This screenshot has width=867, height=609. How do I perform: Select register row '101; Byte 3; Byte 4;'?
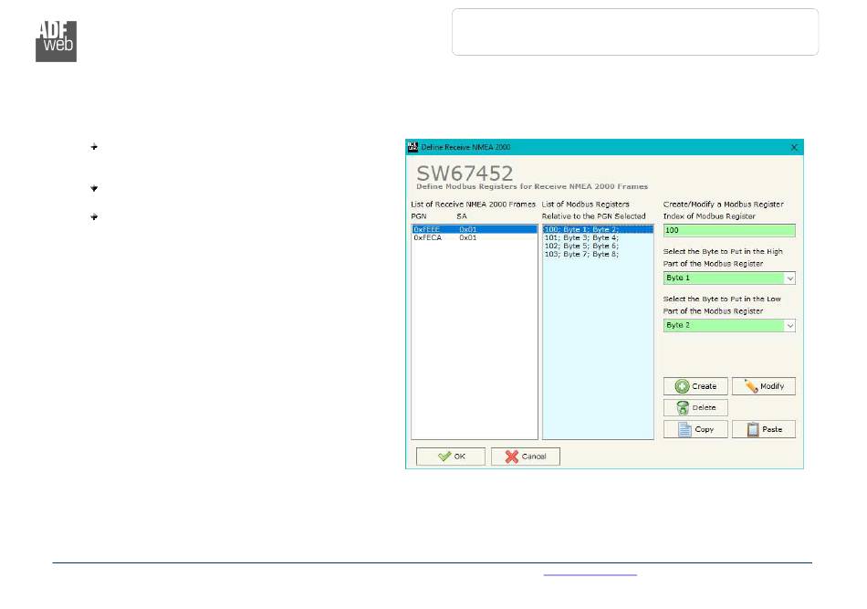598,237
